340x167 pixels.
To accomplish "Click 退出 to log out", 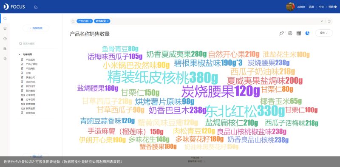I will [312, 7].
